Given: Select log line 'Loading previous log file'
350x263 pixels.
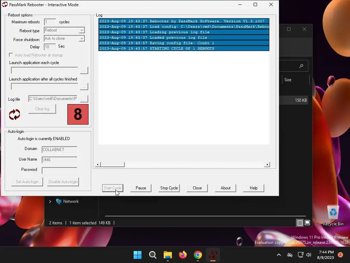Looking at the screenshot, I should [x=184, y=32].
